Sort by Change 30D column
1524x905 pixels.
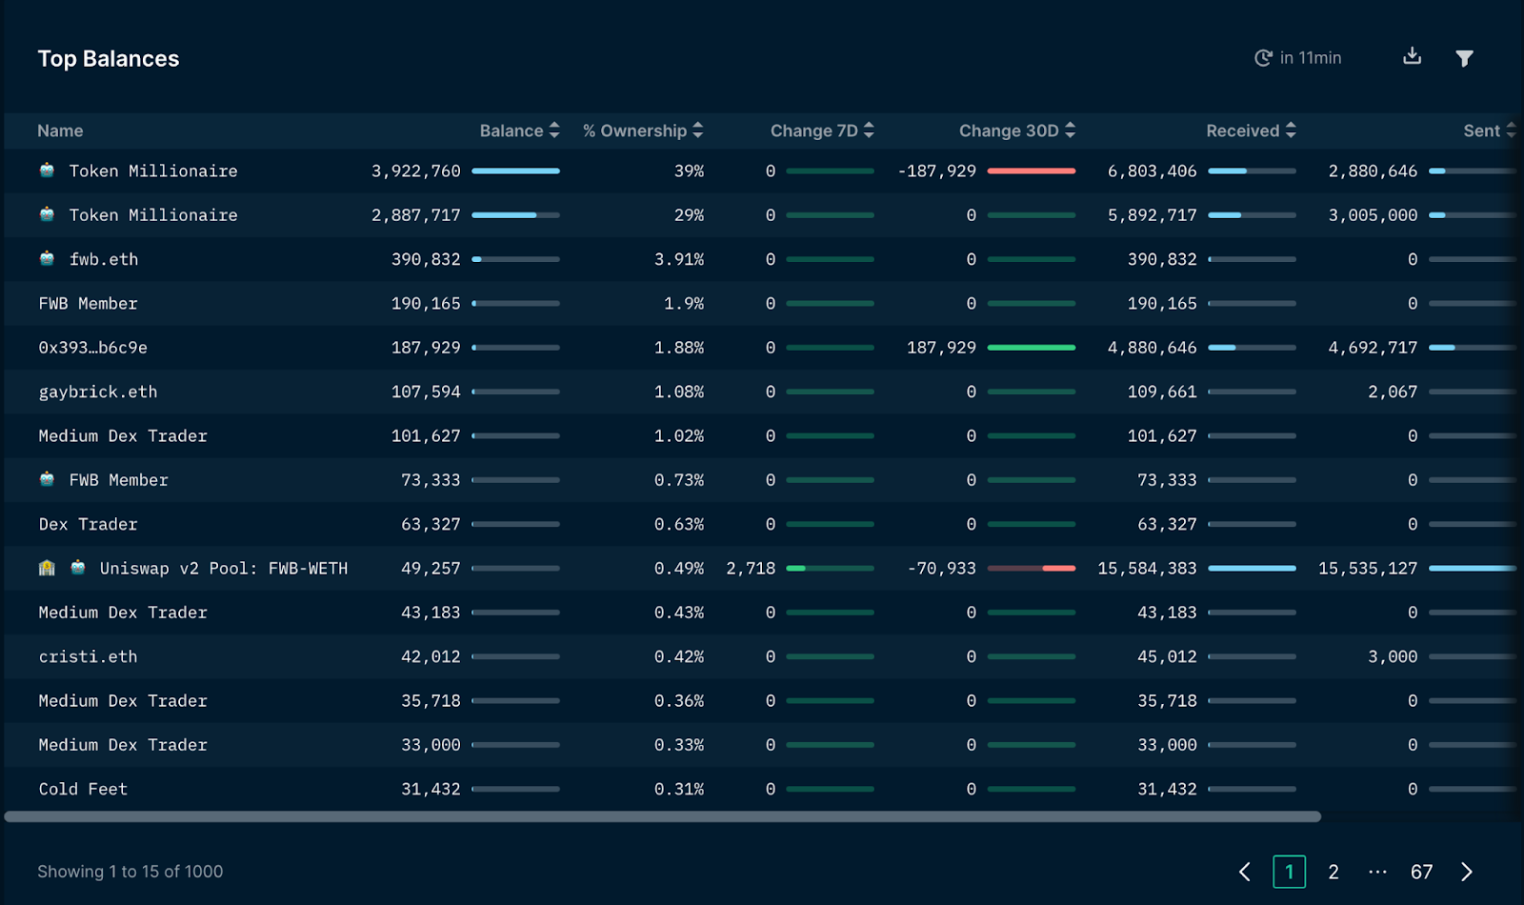1016,131
